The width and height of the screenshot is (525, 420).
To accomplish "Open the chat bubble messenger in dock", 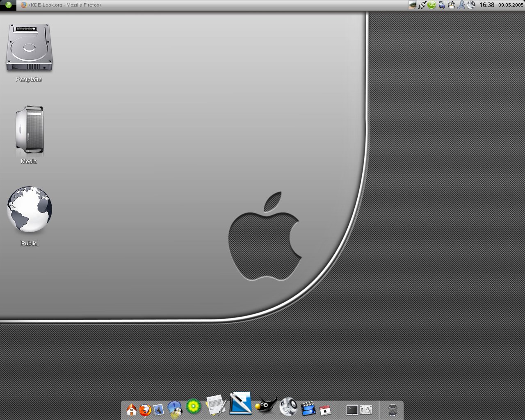I will point(175,409).
